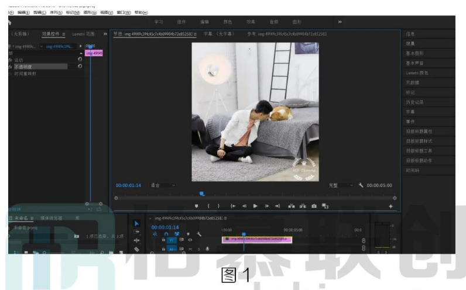Click pink clip on V1 timeline track
This screenshot has height=290, width=466.
pyautogui.click(x=257, y=239)
